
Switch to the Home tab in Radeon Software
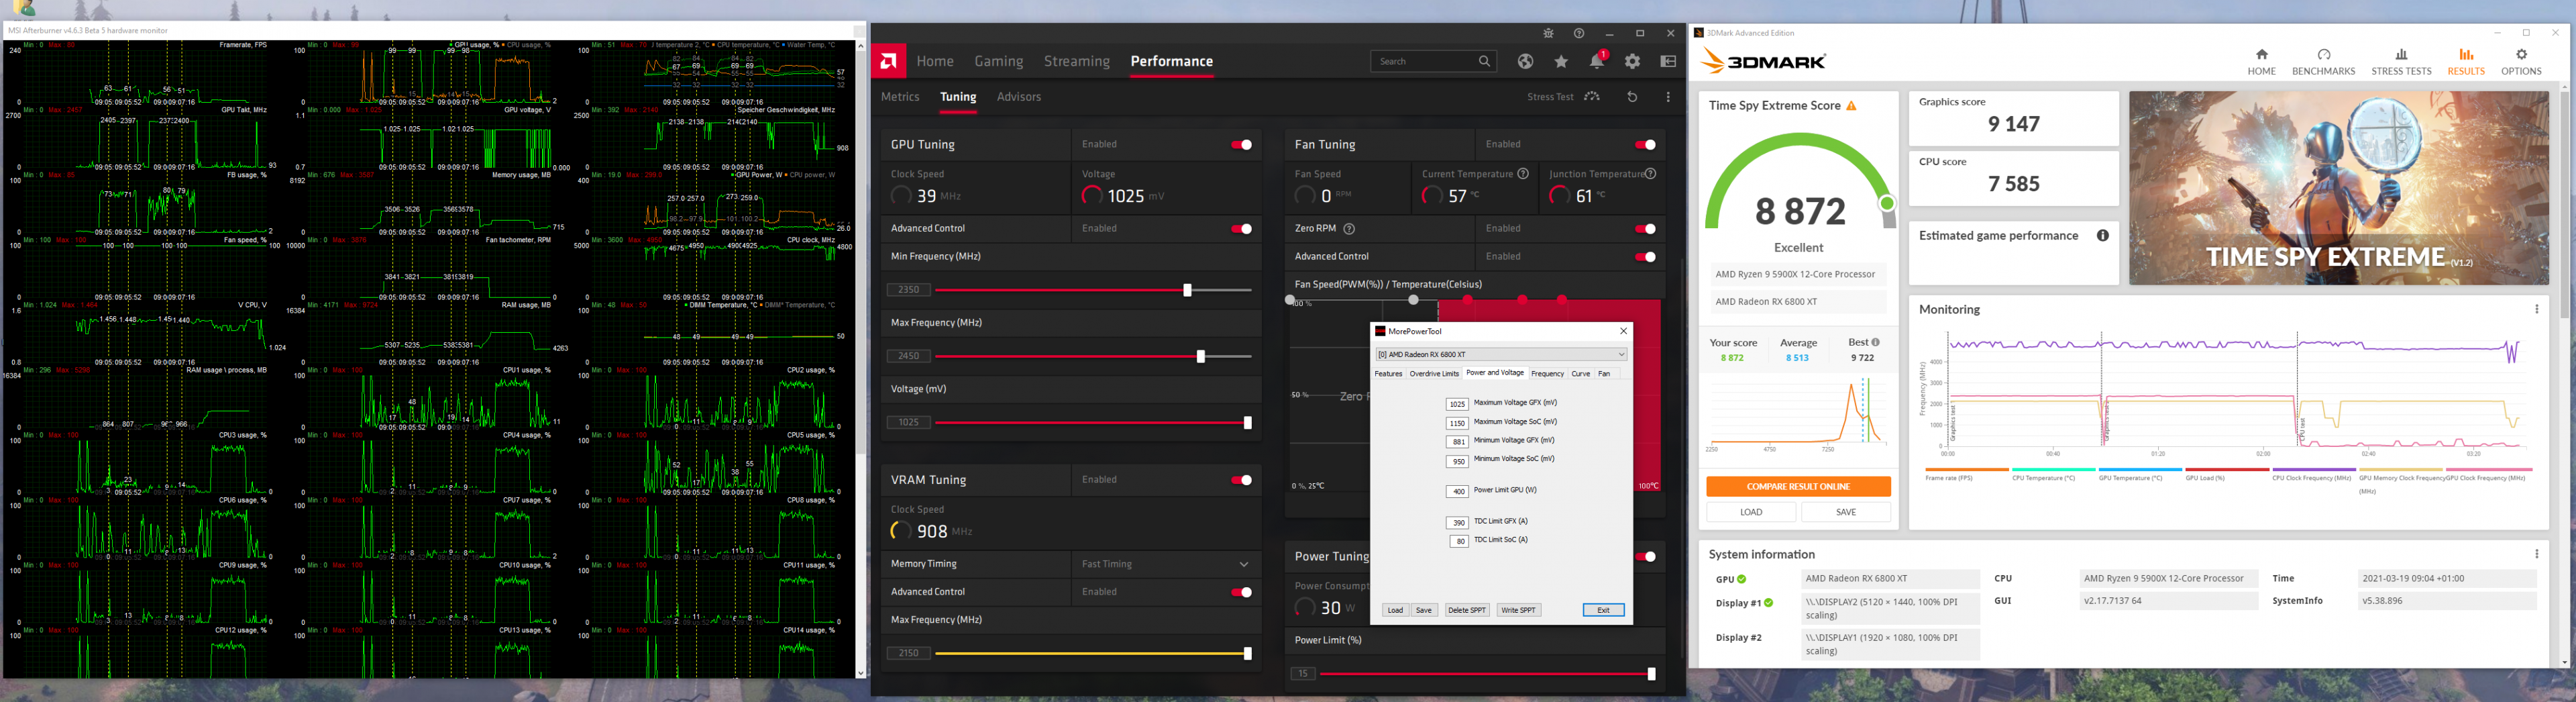pos(935,61)
